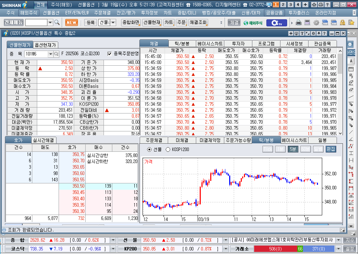Open the 101W6 code dropdown arrow
This screenshot has width=358, height=254.
(51, 54)
